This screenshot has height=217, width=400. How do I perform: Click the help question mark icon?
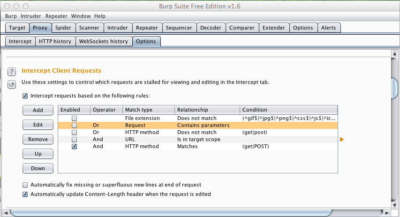click(x=12, y=71)
